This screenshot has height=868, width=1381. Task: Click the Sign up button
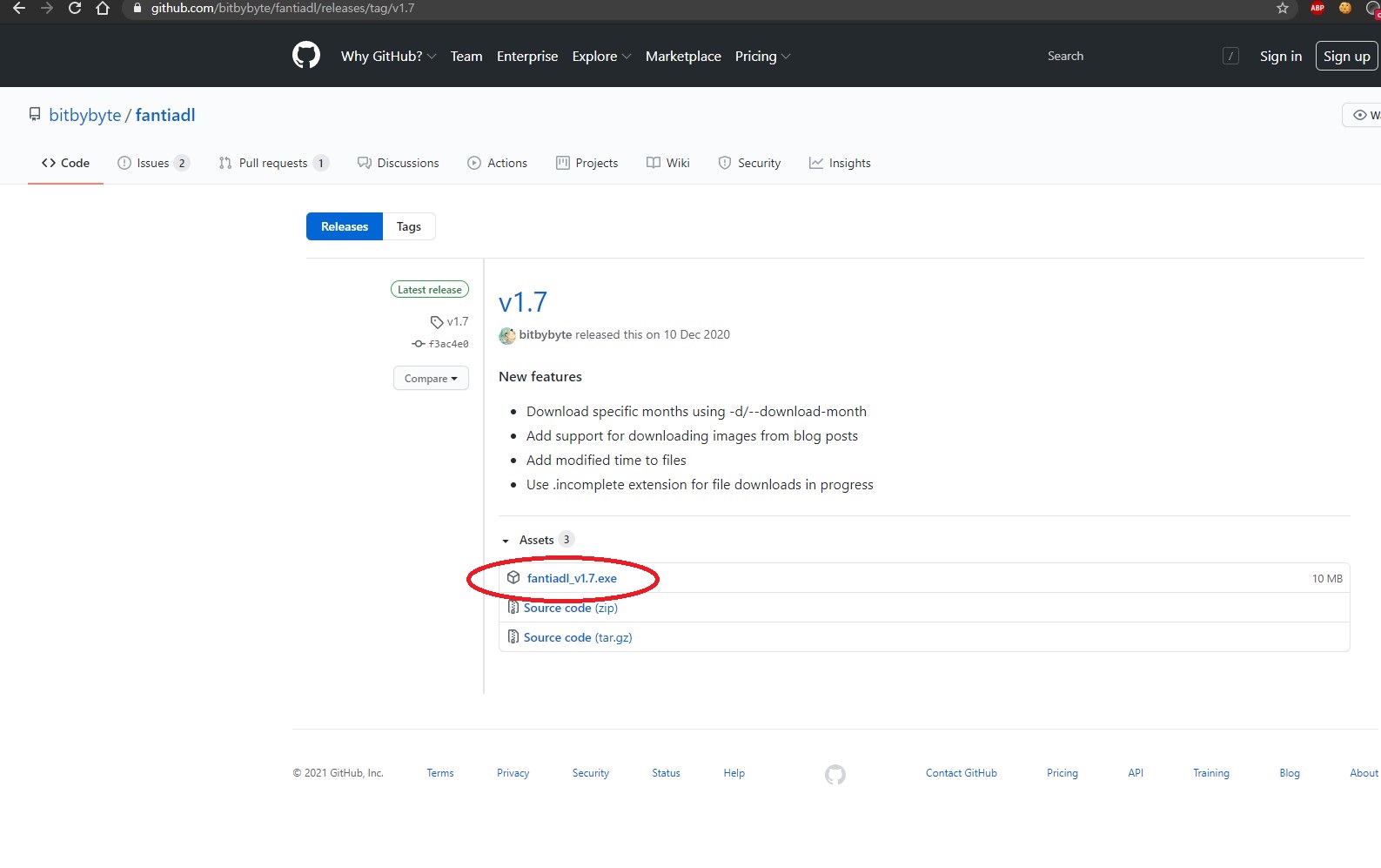(1347, 56)
